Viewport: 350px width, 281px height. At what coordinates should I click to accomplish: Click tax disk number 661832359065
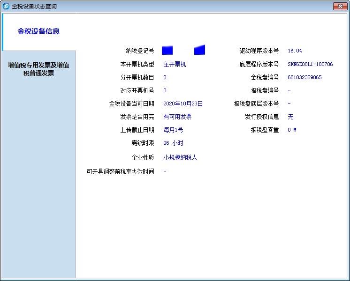tap(304, 77)
